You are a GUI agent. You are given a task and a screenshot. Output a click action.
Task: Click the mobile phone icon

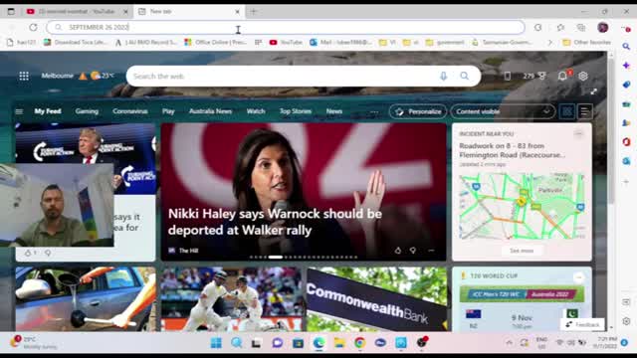[x=508, y=76]
